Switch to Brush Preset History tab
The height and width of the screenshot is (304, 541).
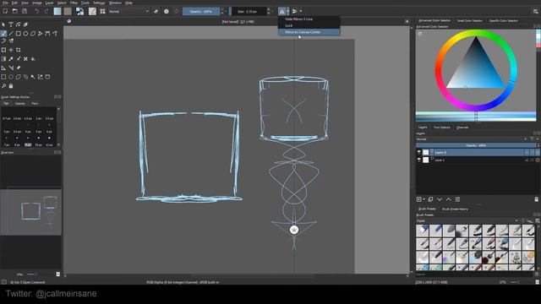click(x=455, y=209)
